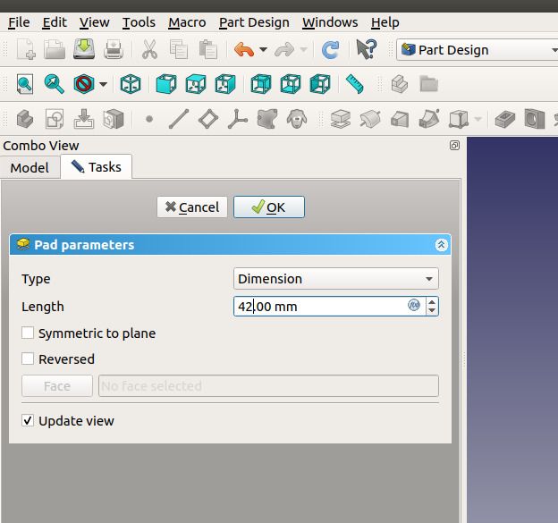
Task: Click the red Draw Style icon
Action: (84, 84)
